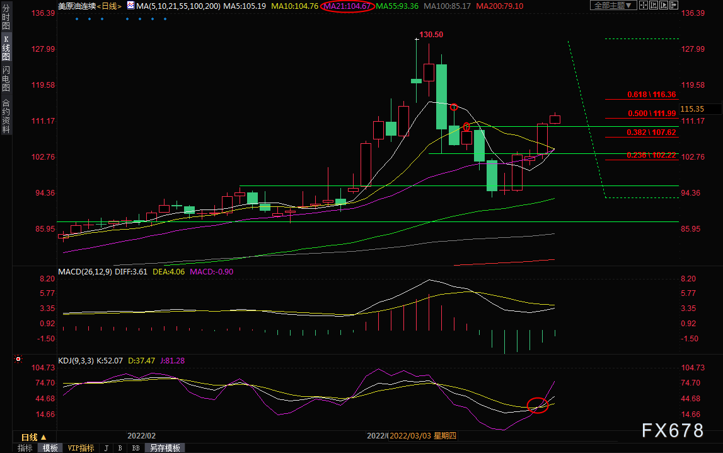723x453 pixels.
Task: Click the play-forward chart axis icon
Action: (x=664, y=5)
